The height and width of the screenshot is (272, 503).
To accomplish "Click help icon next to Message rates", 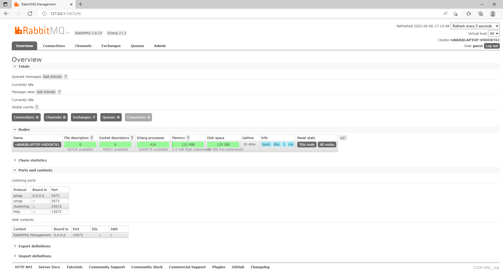I will point(59,92).
